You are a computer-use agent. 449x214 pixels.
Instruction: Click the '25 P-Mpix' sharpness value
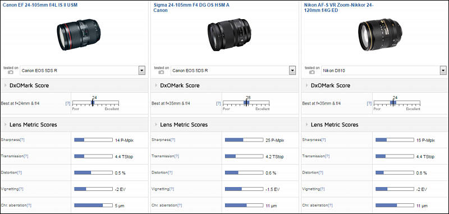tap(275, 140)
